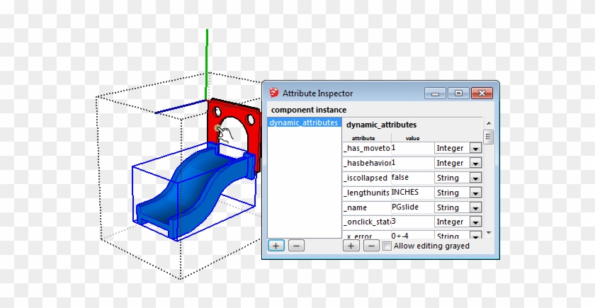595x308 pixels.
Task: Add a new dictionary with plus button
Action: click(276, 246)
